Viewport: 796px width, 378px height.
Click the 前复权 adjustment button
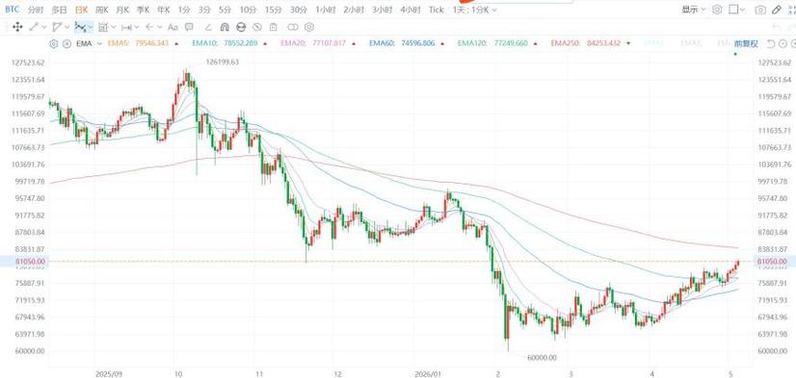tap(746, 43)
